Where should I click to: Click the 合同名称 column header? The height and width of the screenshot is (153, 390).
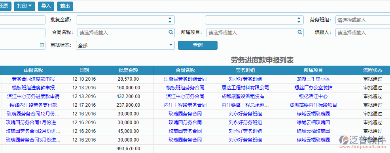click(185, 70)
